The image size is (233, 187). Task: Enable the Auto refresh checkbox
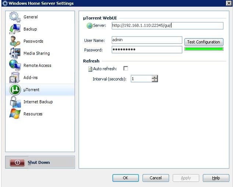pyautogui.click(x=126, y=68)
